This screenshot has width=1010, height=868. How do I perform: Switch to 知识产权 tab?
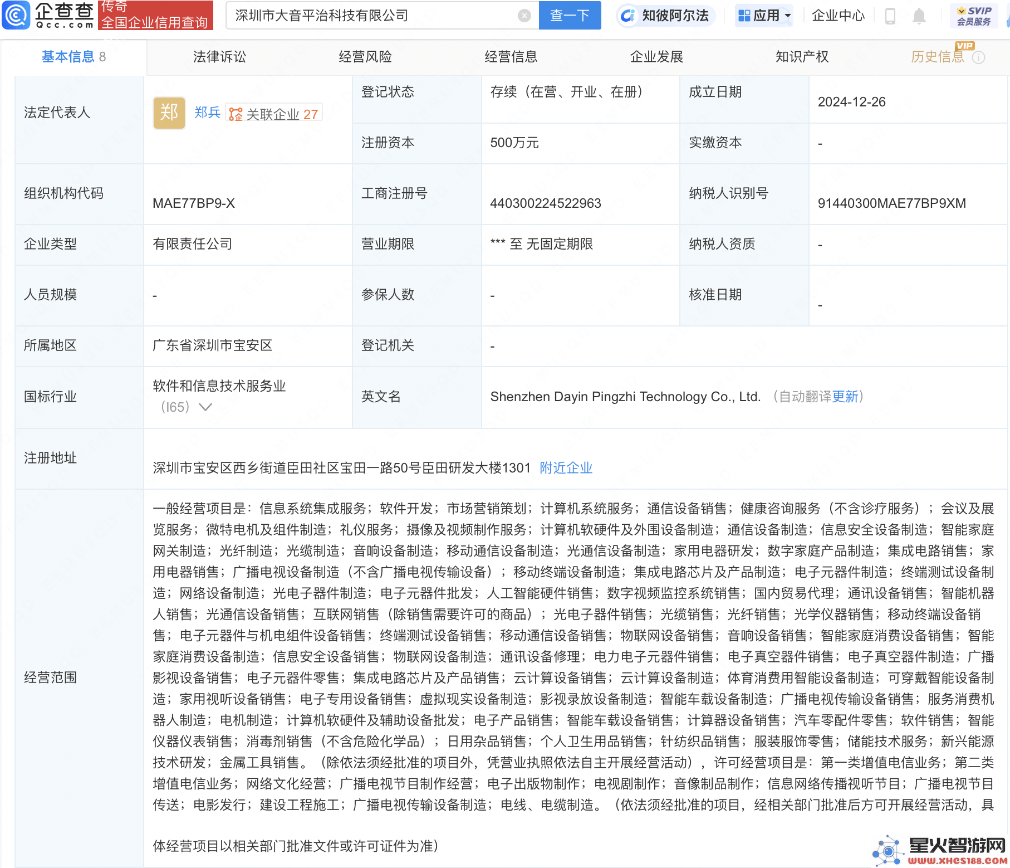802,57
